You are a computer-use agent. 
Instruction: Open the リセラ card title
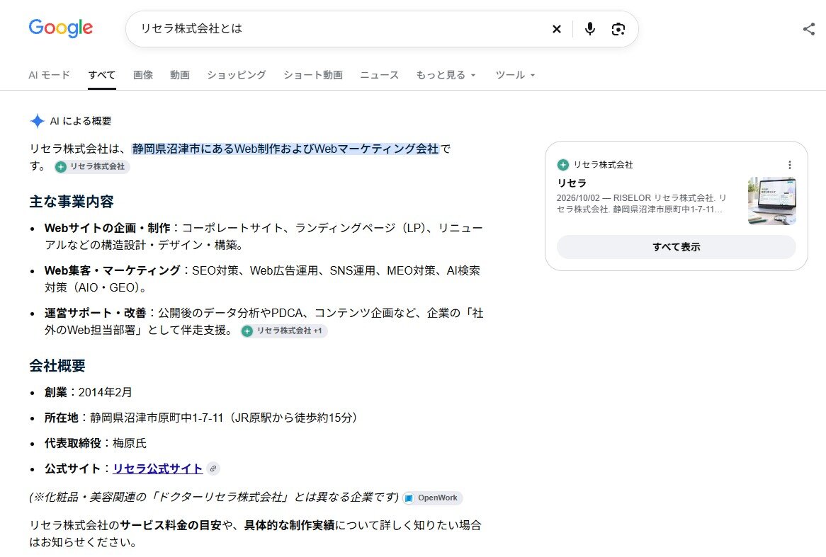pyautogui.click(x=572, y=183)
